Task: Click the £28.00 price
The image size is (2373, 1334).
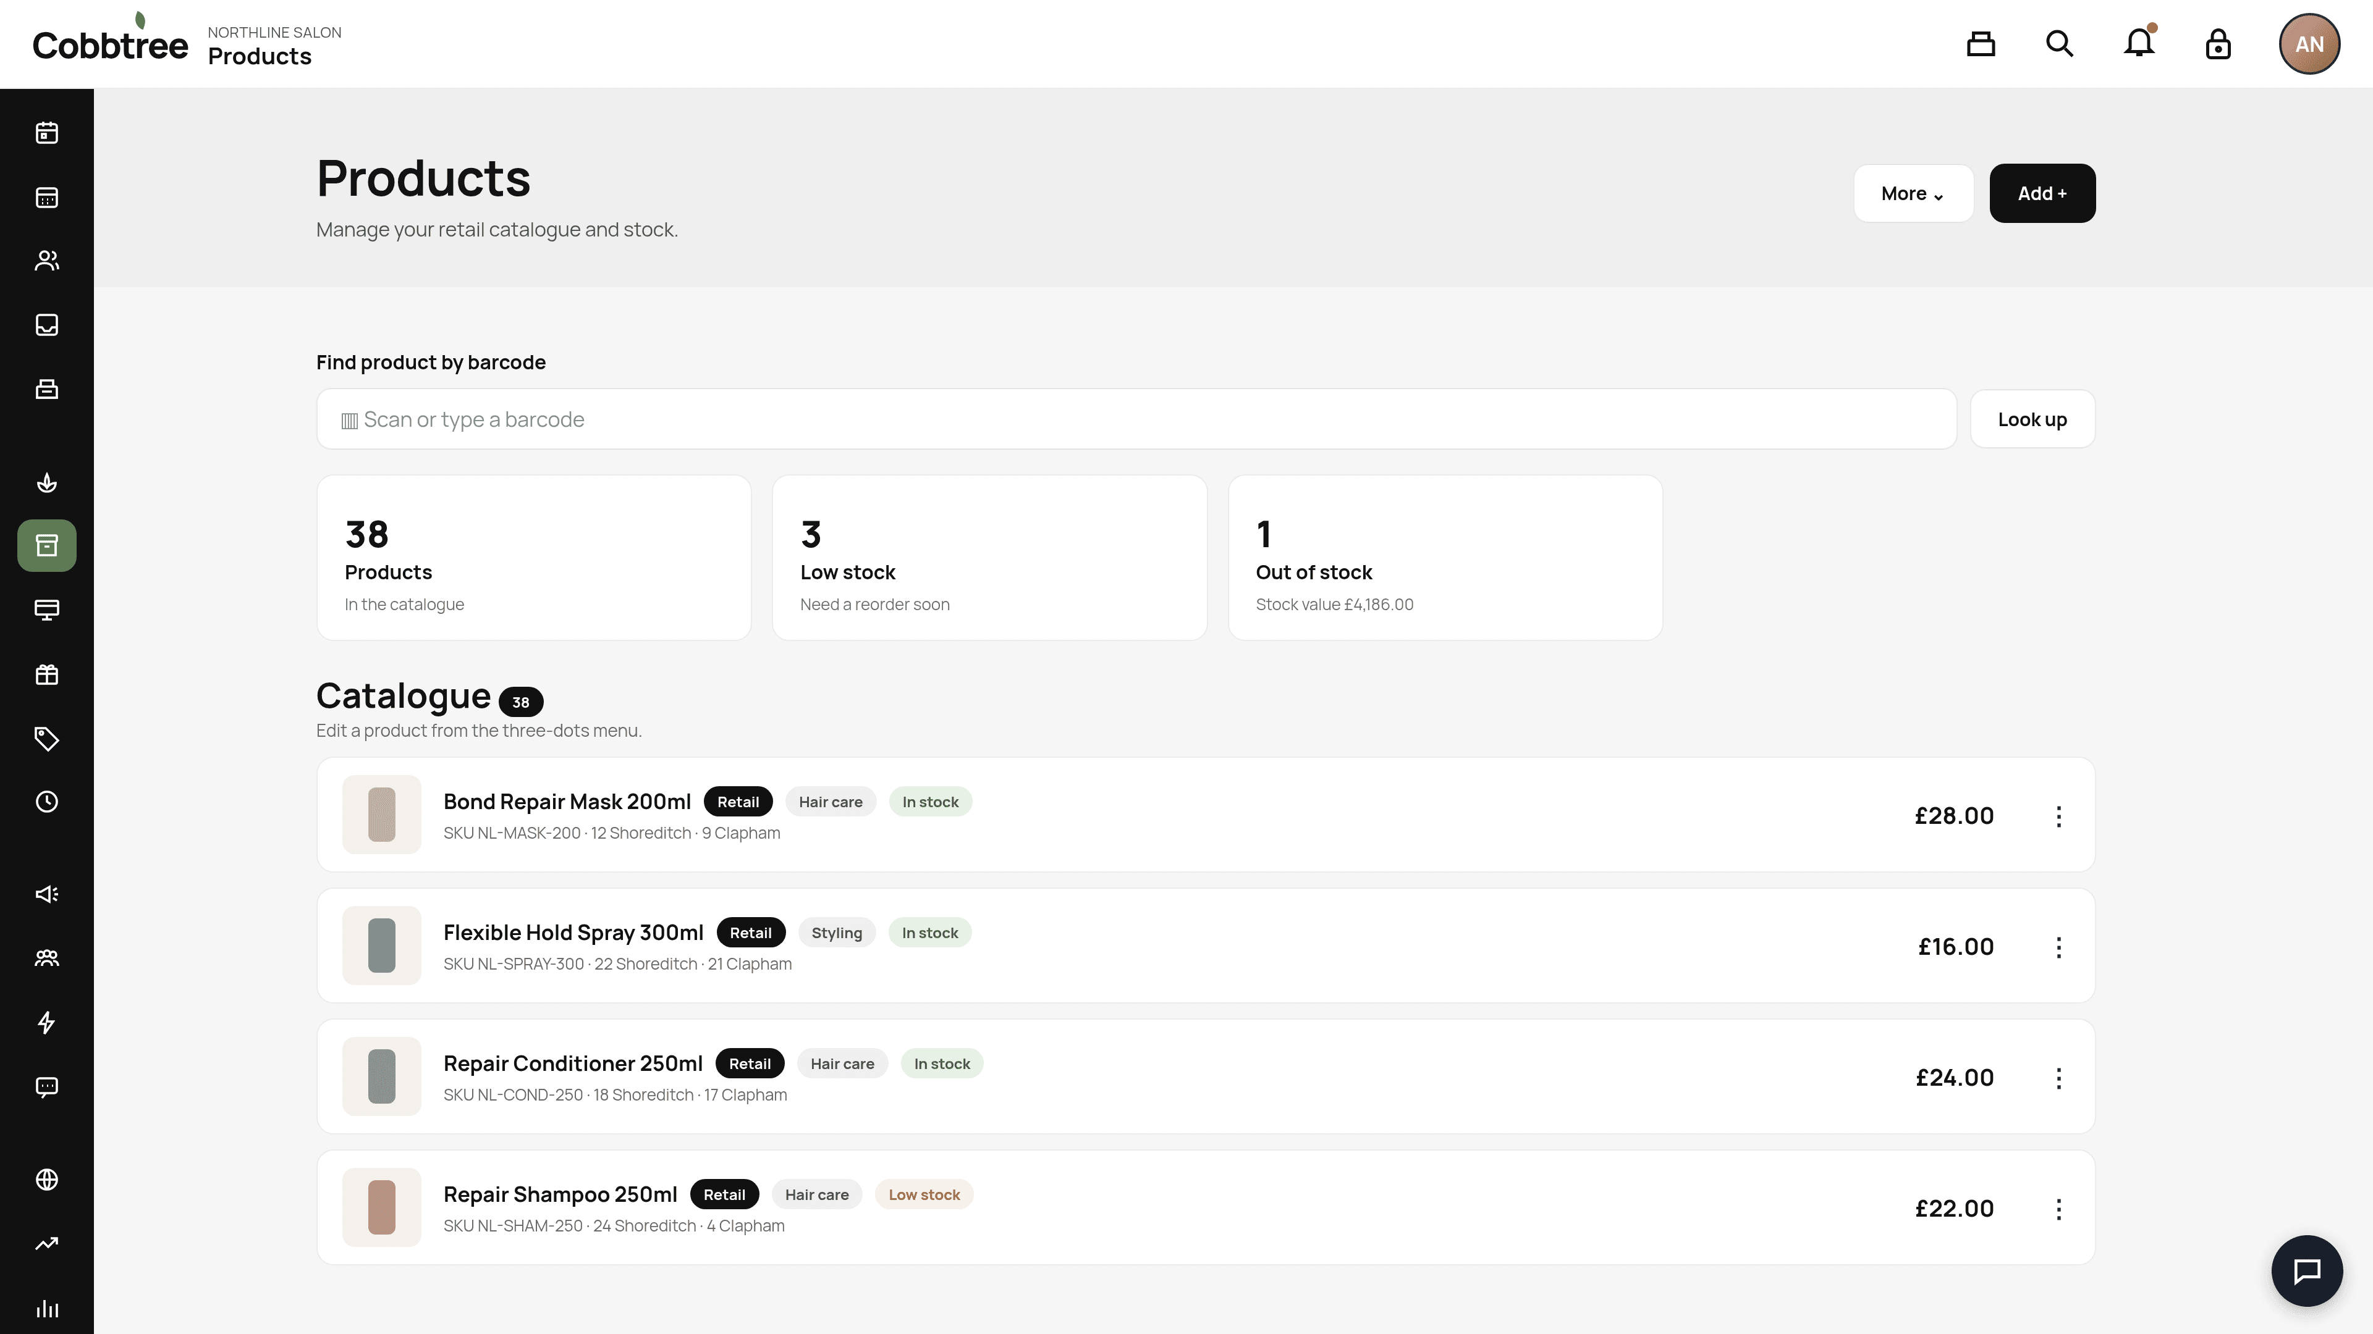Action: pos(1954,816)
